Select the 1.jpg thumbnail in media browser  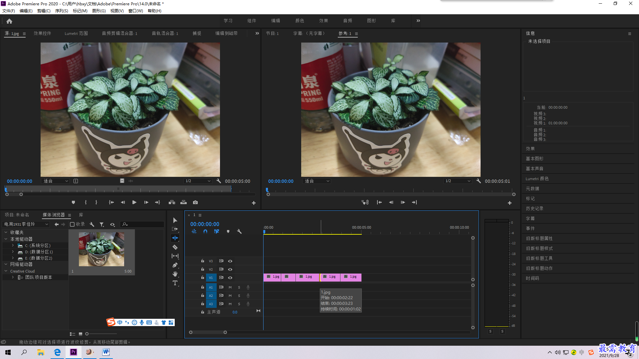[102, 249]
